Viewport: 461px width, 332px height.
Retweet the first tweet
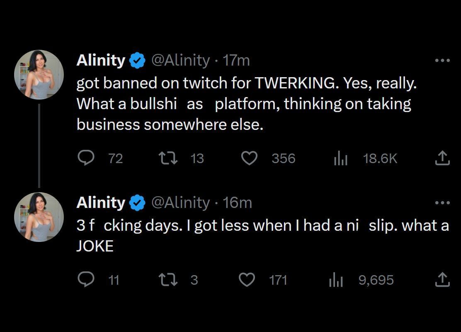(168, 158)
